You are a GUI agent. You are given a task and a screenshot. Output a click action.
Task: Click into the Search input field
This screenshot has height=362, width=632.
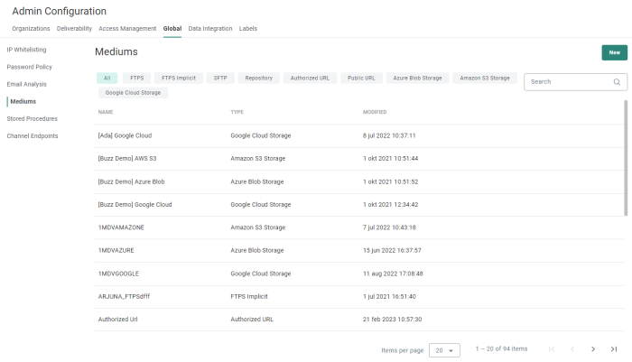pyautogui.click(x=566, y=82)
